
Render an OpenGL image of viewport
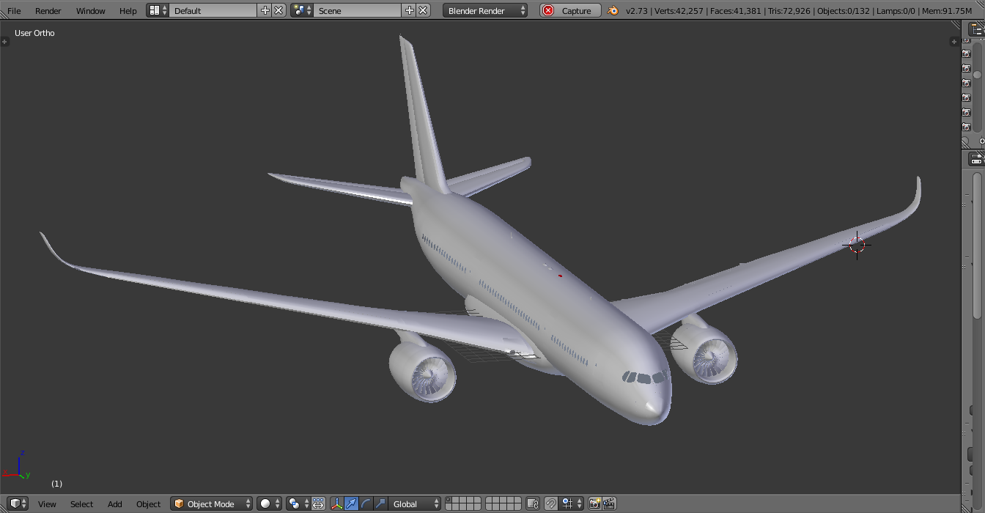tap(594, 503)
